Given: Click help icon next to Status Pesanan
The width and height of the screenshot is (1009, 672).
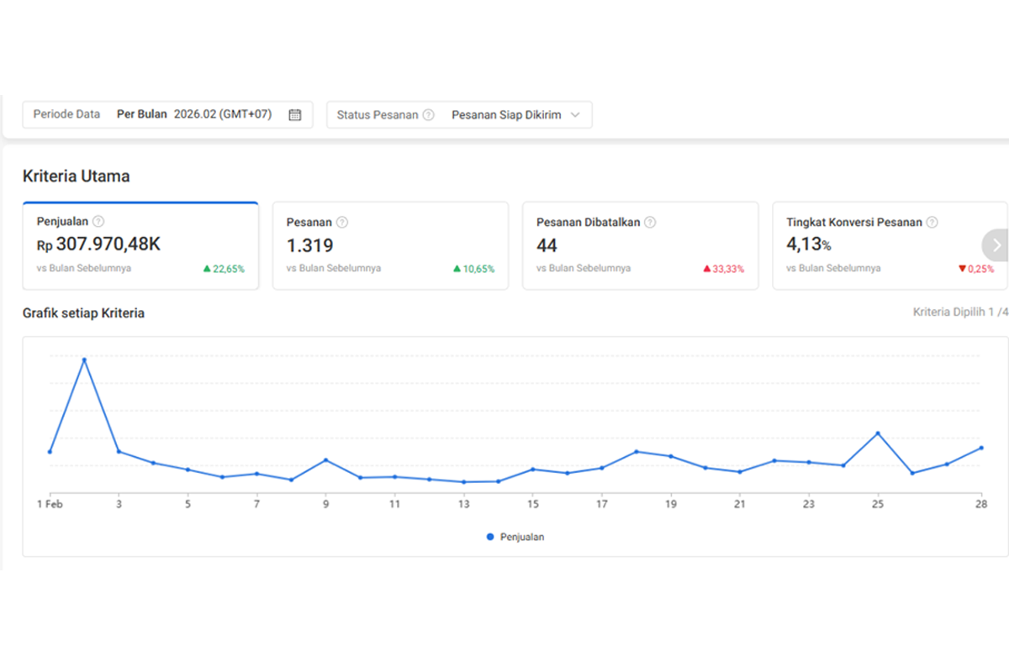Looking at the screenshot, I should (x=428, y=115).
